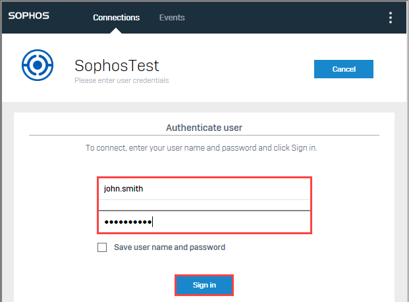Click the SophosTest connection name
Image resolution: width=409 pixels, height=302 pixels.
[x=117, y=66]
